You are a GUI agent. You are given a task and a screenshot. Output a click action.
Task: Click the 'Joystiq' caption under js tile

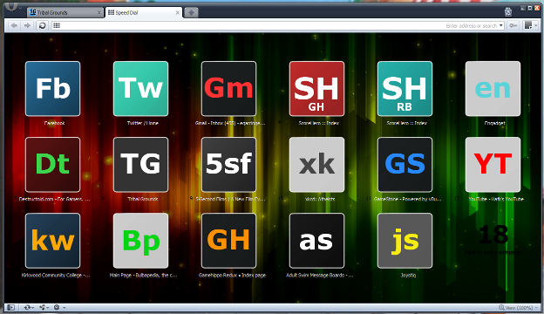(x=408, y=275)
